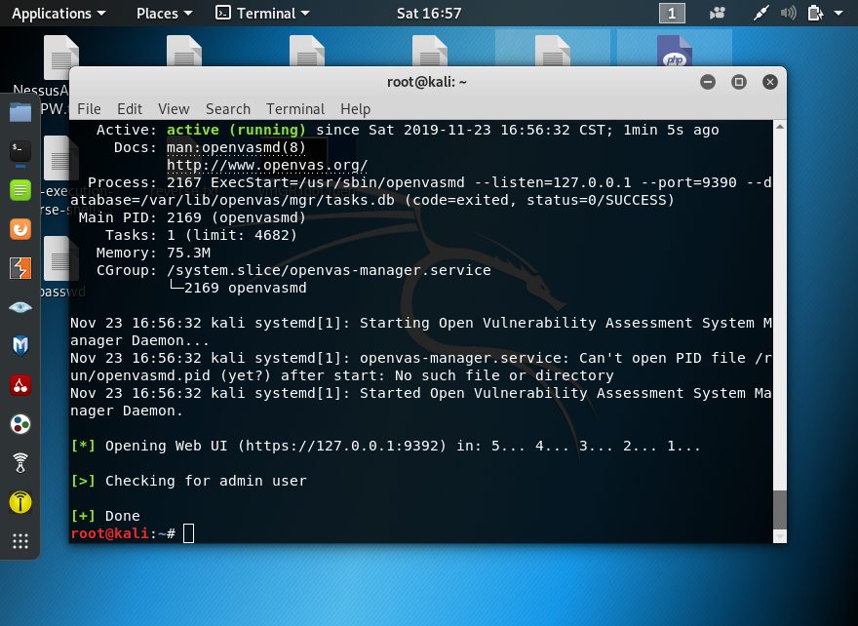This screenshot has height=626, width=858.
Task: Open the wired network status icon
Action: tap(761, 13)
